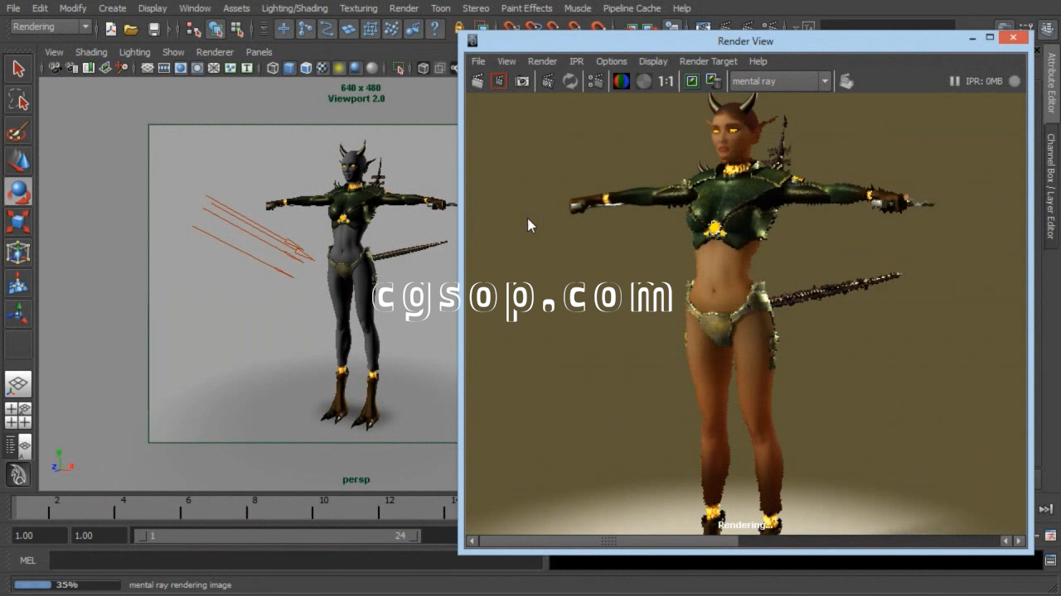Screen dimensions: 1061x596
Task: Toggle viewport textured display
Action: [322, 68]
